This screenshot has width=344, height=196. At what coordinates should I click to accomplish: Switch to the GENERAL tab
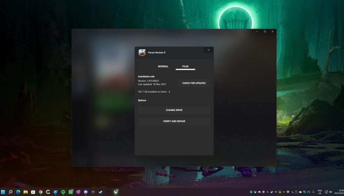click(163, 66)
